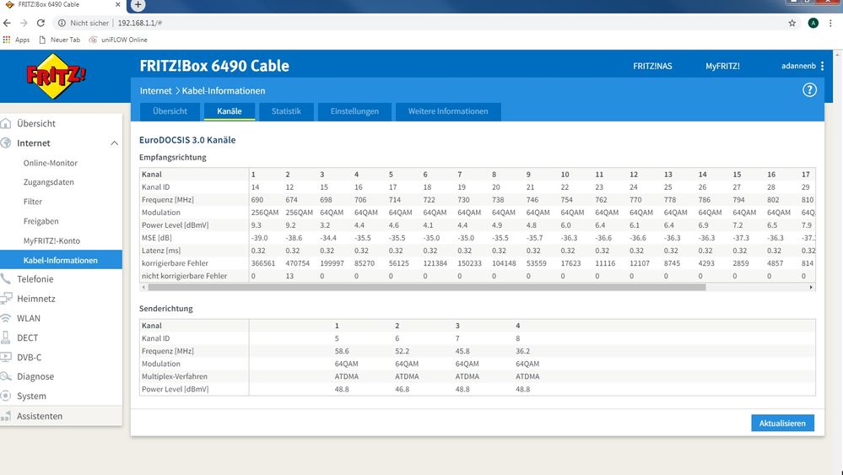Open the Weitere Informationen tab

(448, 111)
